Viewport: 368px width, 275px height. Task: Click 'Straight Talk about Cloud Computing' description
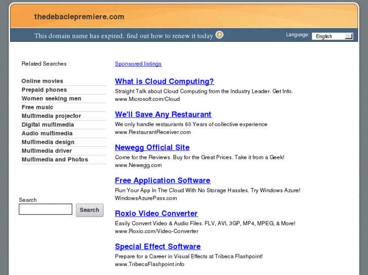(204, 91)
